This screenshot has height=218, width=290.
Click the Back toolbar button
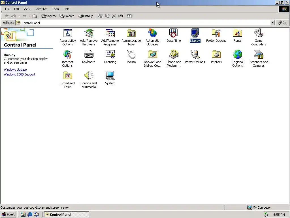(10, 16)
